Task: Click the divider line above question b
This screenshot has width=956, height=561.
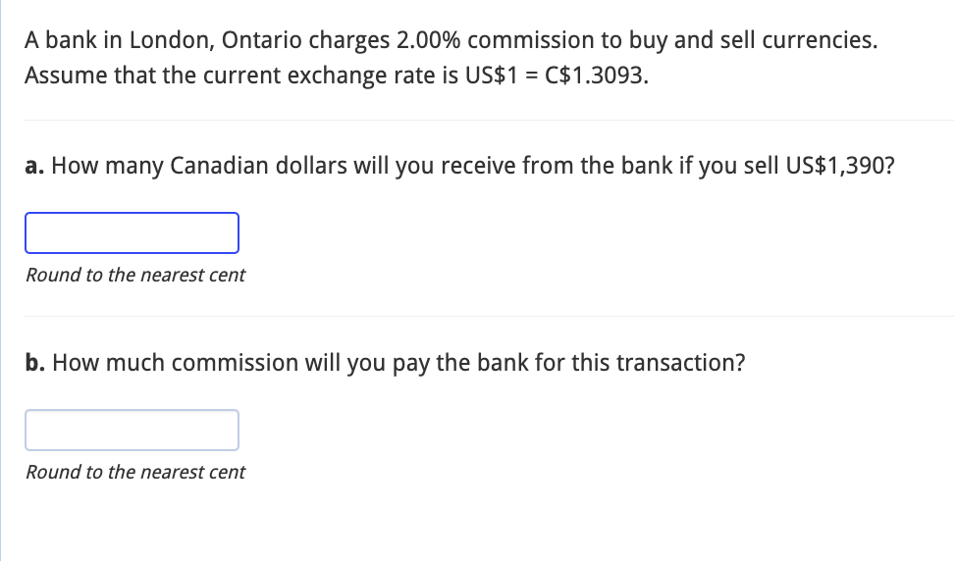Action: (489, 316)
